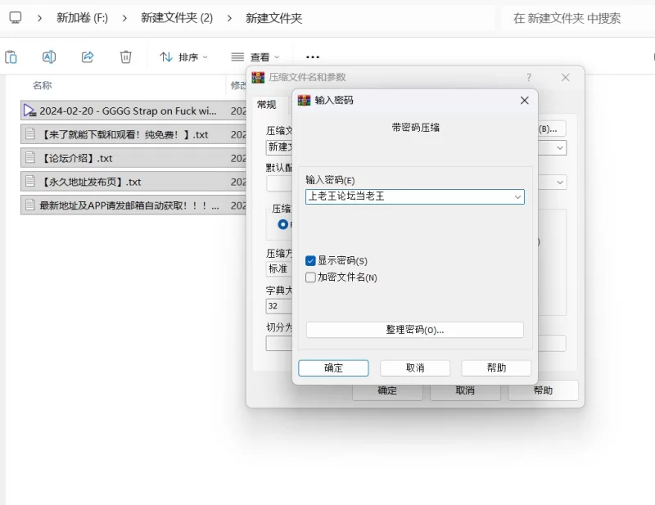Click the paste clipboard icon in Explorer toolbar
This screenshot has height=505, width=655.
11,56
